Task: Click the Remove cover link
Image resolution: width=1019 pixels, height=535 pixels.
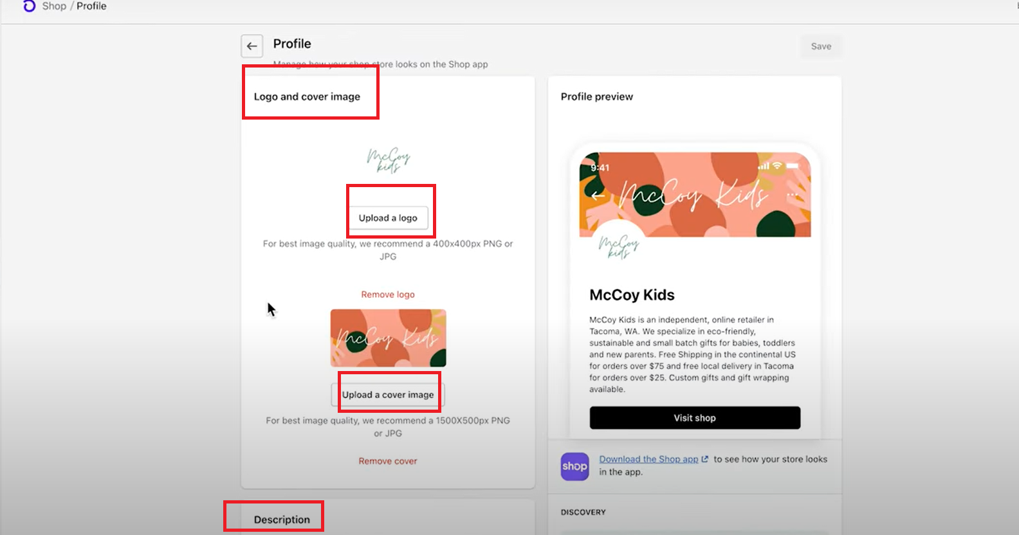Action: pyautogui.click(x=388, y=461)
